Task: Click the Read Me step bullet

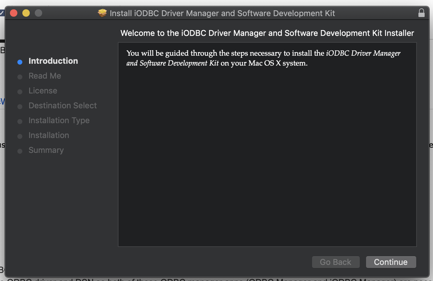Action: [20, 77]
